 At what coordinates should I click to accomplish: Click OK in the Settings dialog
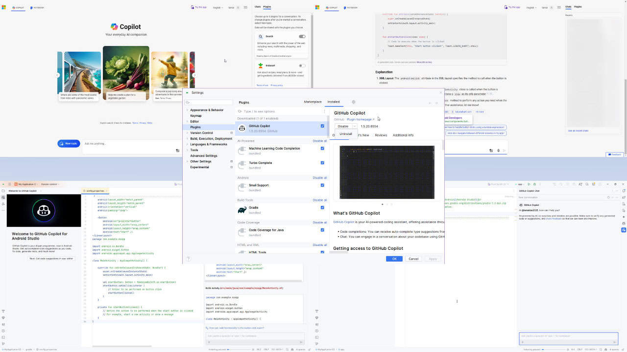(394, 259)
